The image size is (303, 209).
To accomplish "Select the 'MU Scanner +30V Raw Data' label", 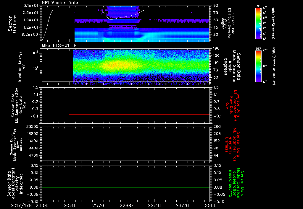I will click(x=19, y=105).
